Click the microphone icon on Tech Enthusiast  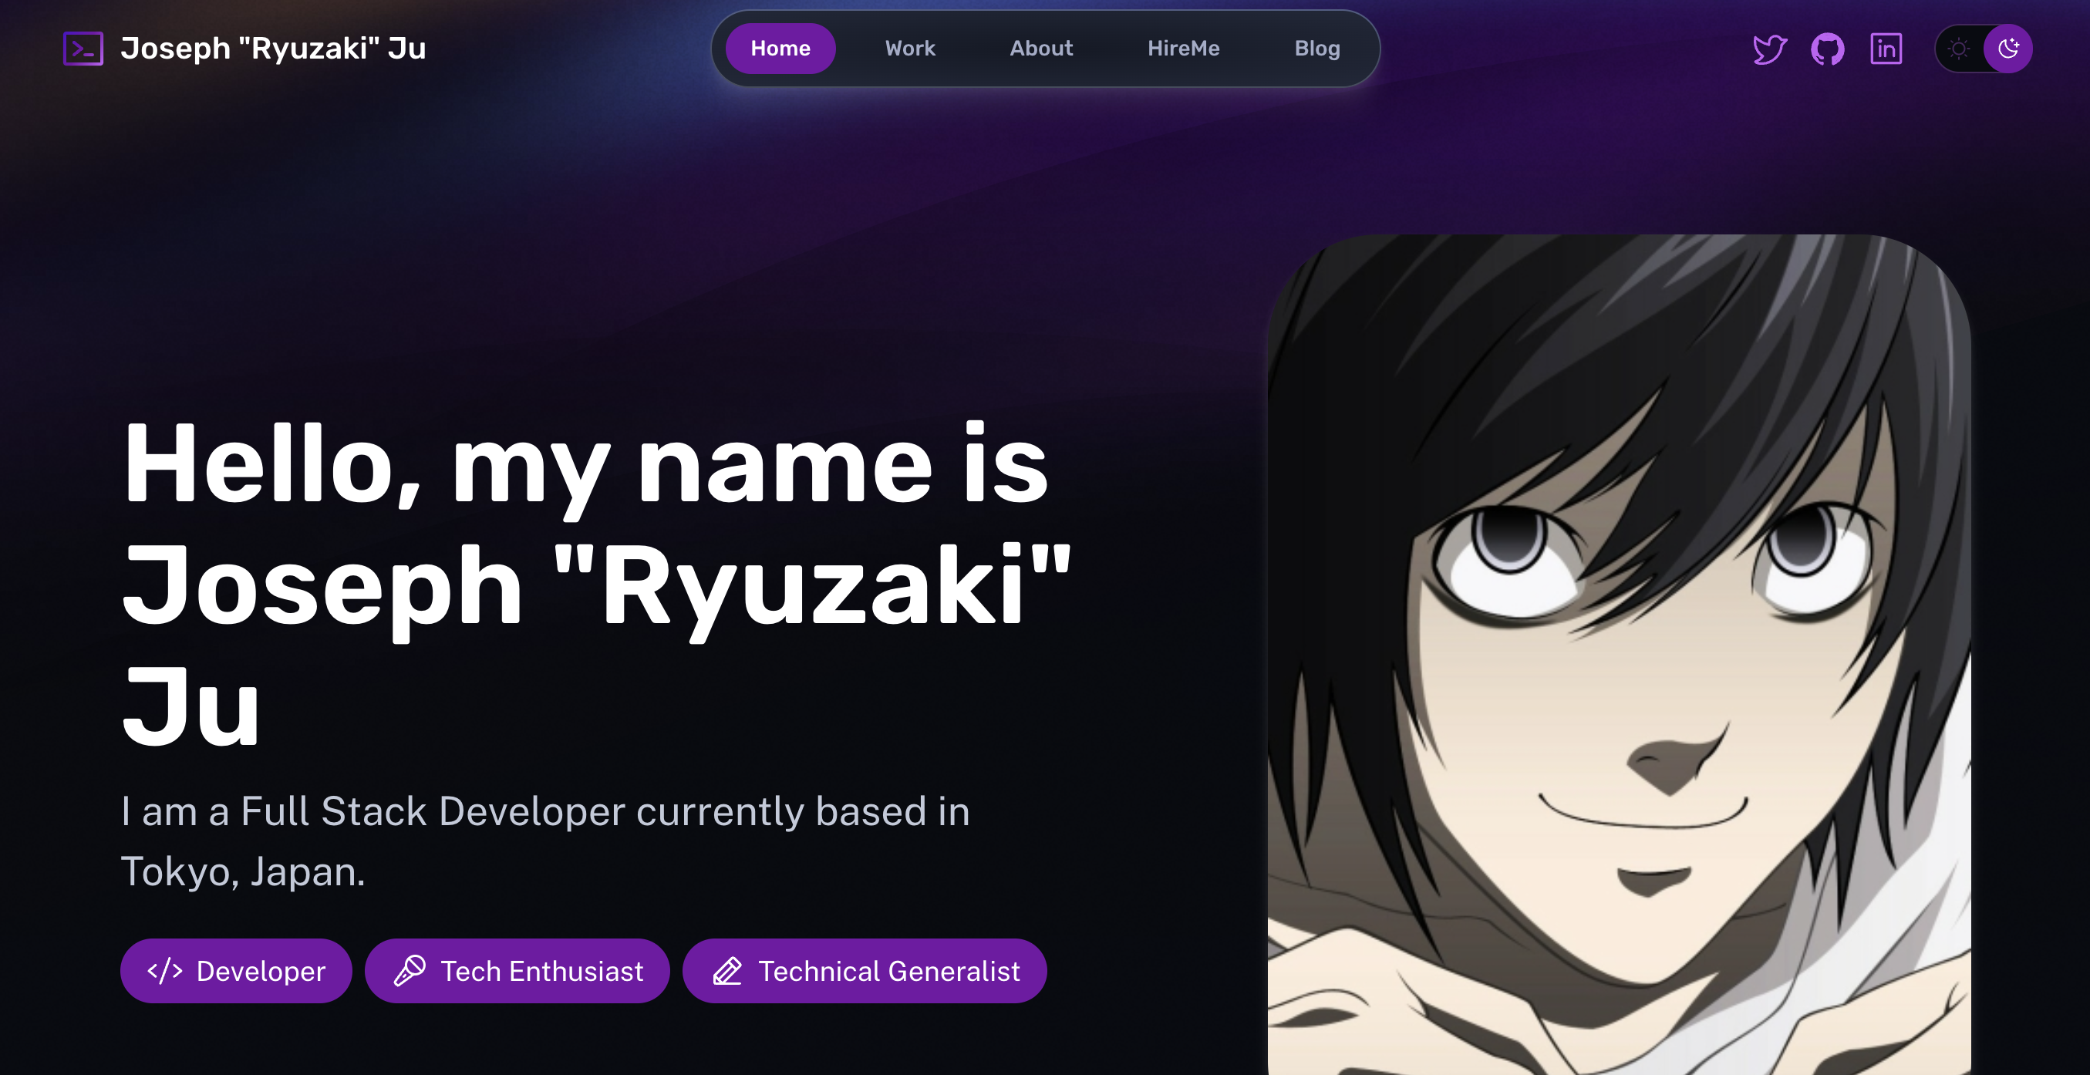(410, 970)
